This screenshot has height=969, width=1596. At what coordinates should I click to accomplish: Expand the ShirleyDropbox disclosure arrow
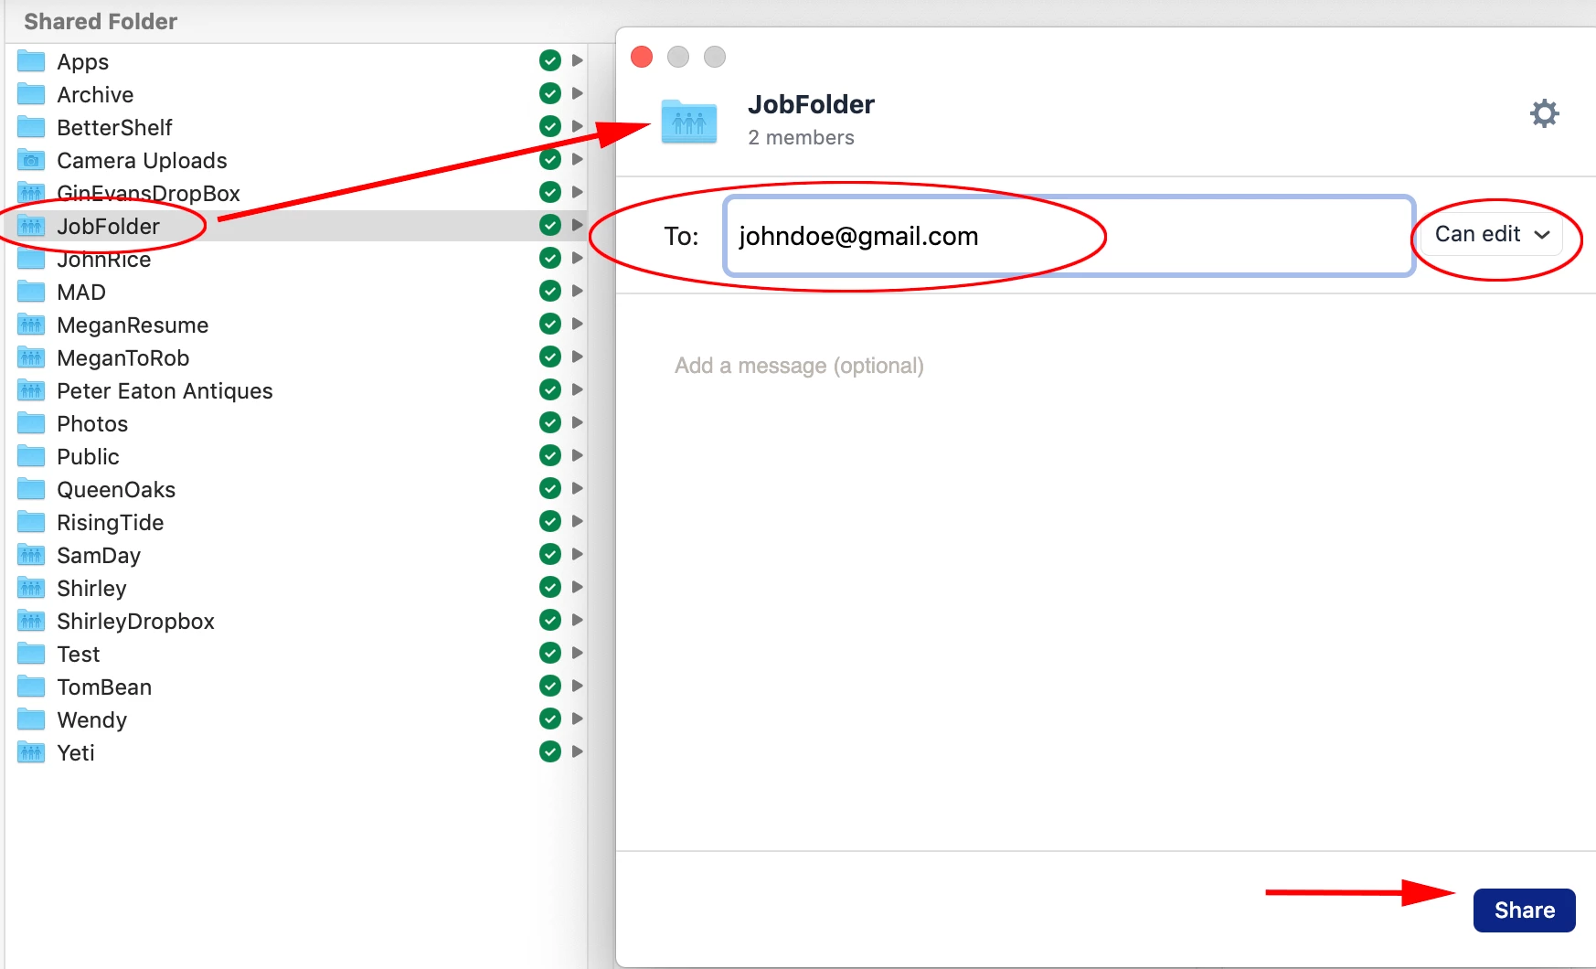tap(578, 620)
